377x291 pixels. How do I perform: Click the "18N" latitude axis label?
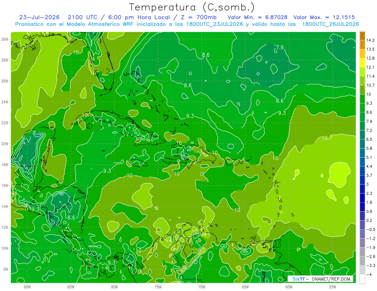pos(5,164)
